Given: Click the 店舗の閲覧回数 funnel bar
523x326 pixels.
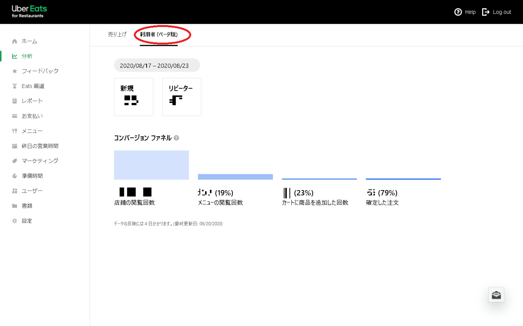Looking at the screenshot, I should 152,165.
